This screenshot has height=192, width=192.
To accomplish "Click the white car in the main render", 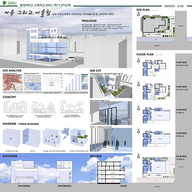I will click(71, 59).
